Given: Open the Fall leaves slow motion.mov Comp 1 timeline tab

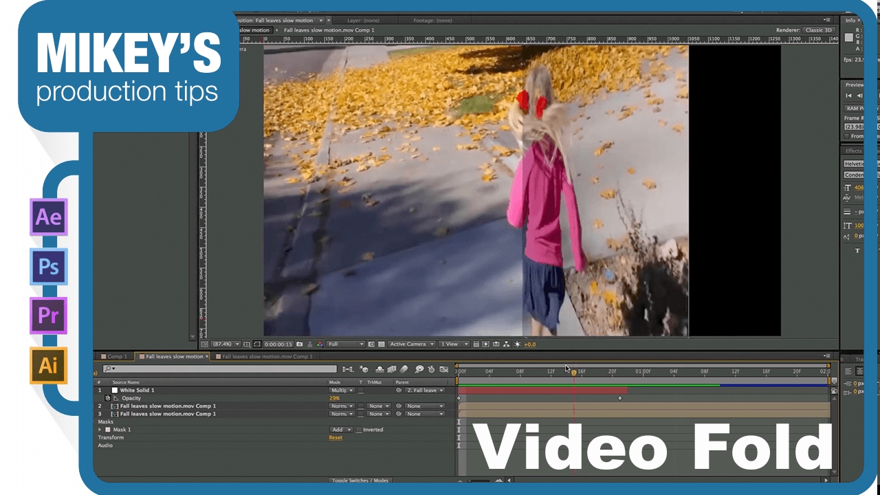Looking at the screenshot, I should click(x=264, y=357).
